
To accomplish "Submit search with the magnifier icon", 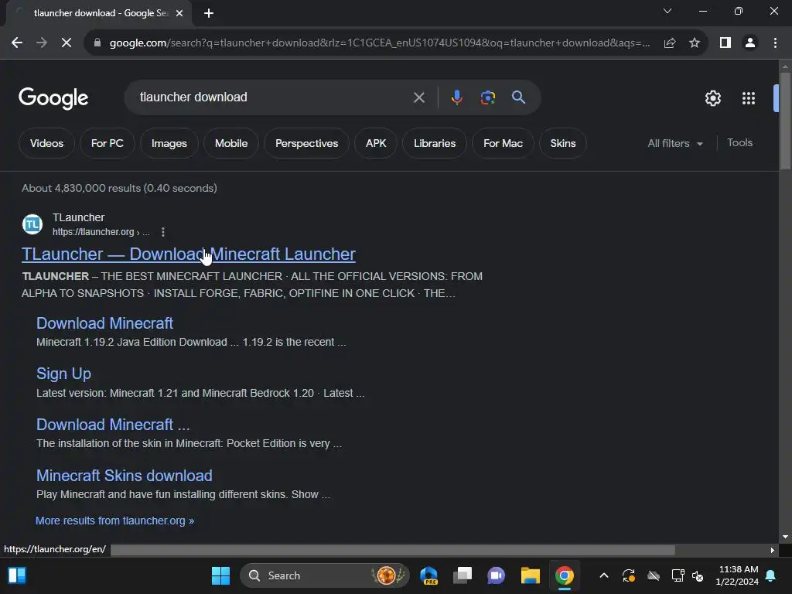I will point(519,97).
